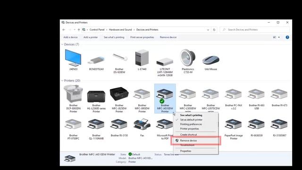This screenshot has width=302, height=170.
Task: Click Remove device in toolbar
Action: point(168,37)
